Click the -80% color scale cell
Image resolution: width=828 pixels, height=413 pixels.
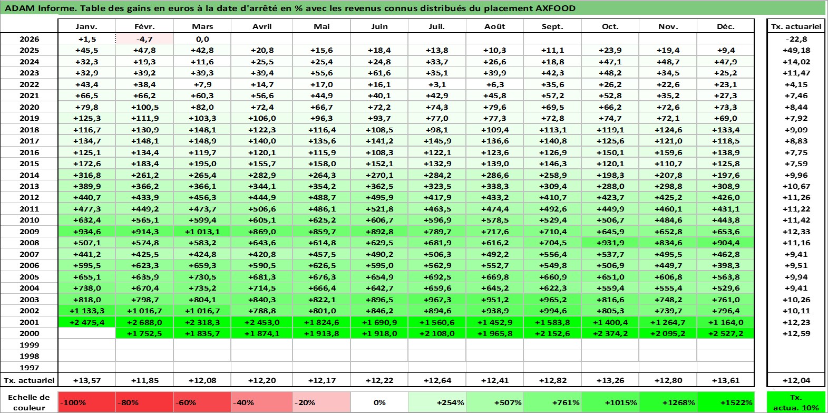click(x=144, y=402)
